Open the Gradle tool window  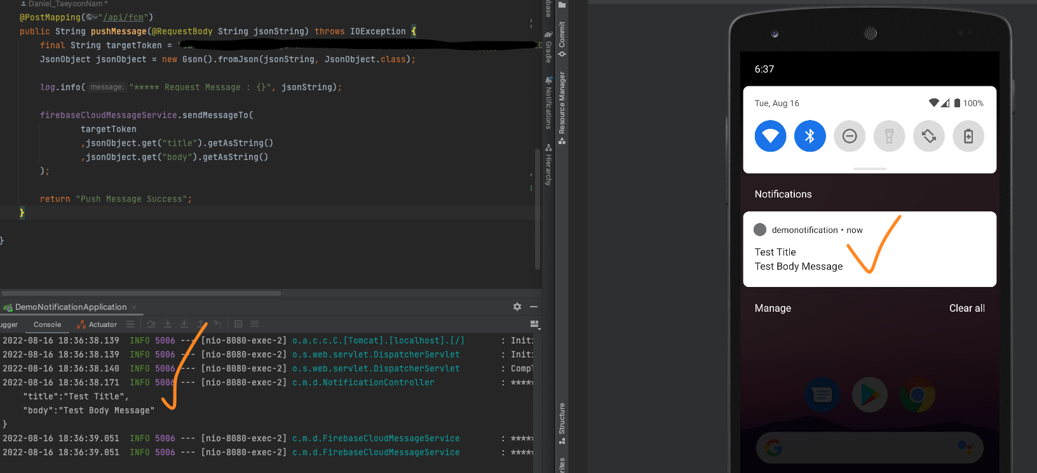[x=548, y=46]
